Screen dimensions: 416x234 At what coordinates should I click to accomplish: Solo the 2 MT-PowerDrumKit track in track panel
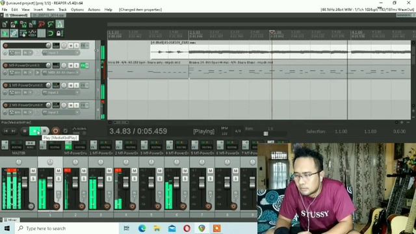click(x=77, y=105)
